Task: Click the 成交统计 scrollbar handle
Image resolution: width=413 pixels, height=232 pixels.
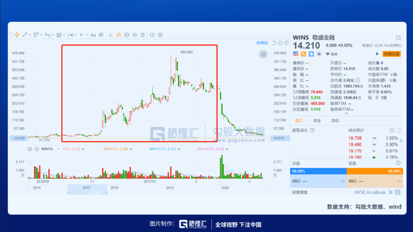Action: pyautogui.click(x=401, y=141)
